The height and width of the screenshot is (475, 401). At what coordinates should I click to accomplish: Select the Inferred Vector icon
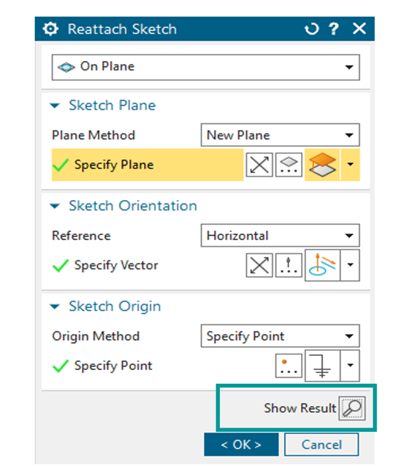(322, 266)
